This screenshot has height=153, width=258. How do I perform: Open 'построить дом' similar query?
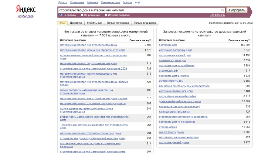pyautogui.click(x=168, y=45)
